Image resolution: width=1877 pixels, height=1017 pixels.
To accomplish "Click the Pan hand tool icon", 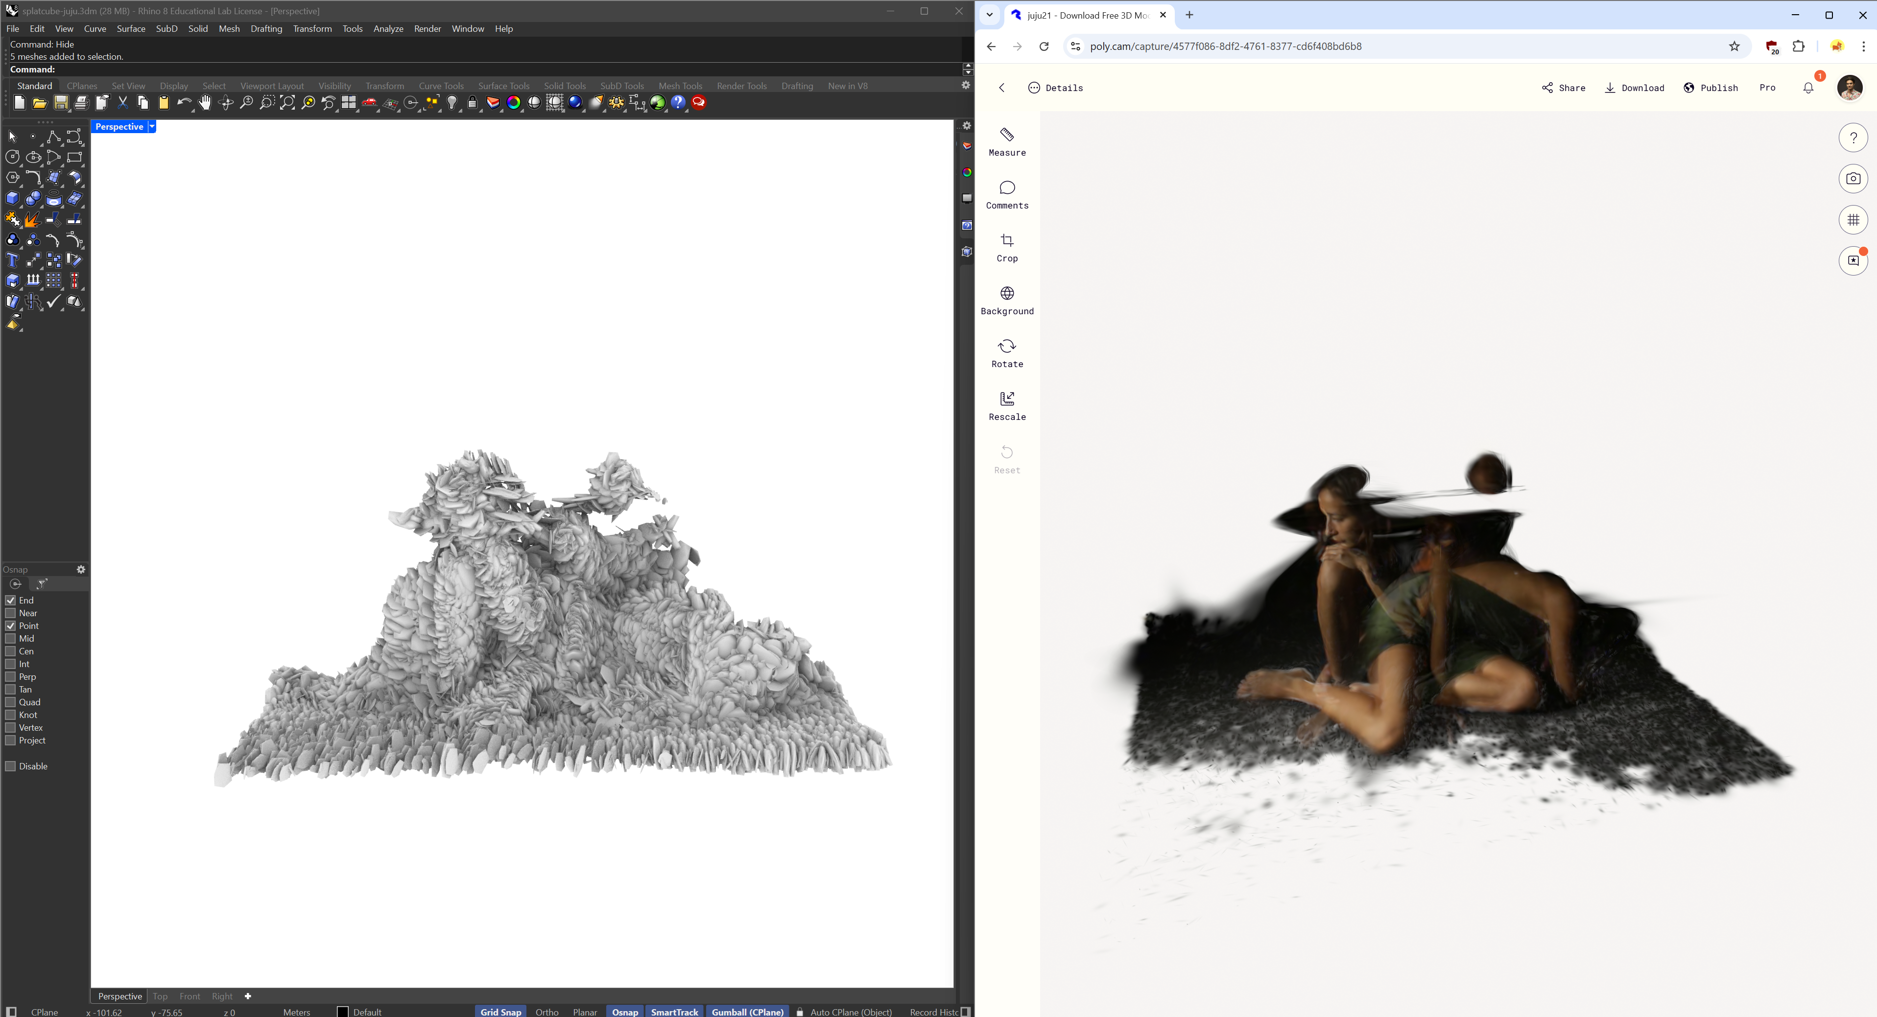I will (x=205, y=103).
